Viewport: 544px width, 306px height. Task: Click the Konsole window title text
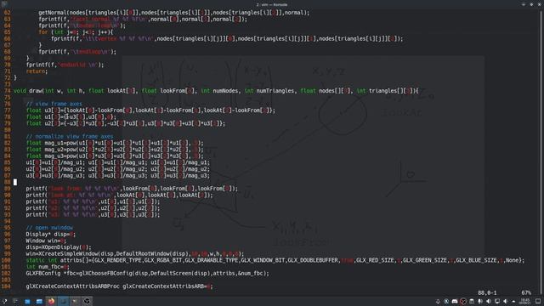[272, 4]
